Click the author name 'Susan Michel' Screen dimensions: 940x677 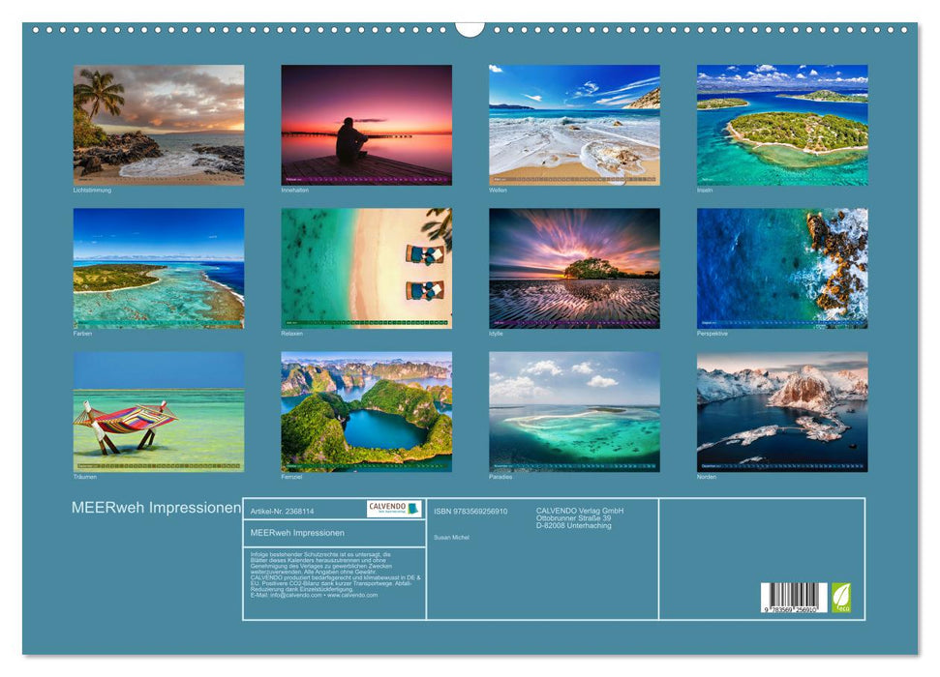tap(451, 538)
